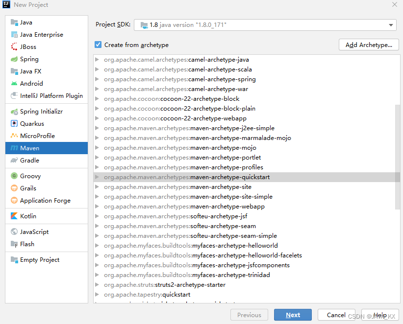Image resolution: width=403 pixels, height=324 pixels.
Task: Click the SDK folder icon in combo box
Action: 144,25
